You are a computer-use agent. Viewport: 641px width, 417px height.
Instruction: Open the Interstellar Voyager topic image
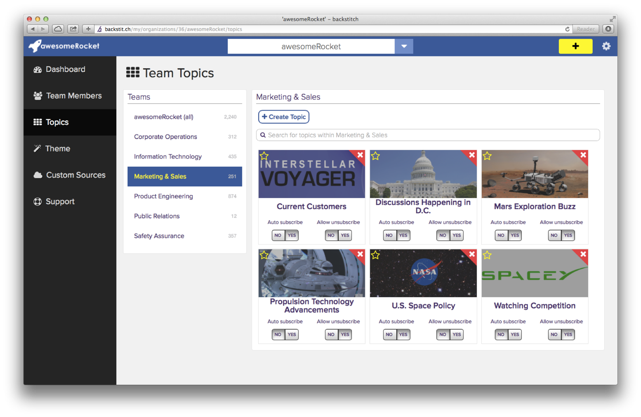tap(311, 174)
